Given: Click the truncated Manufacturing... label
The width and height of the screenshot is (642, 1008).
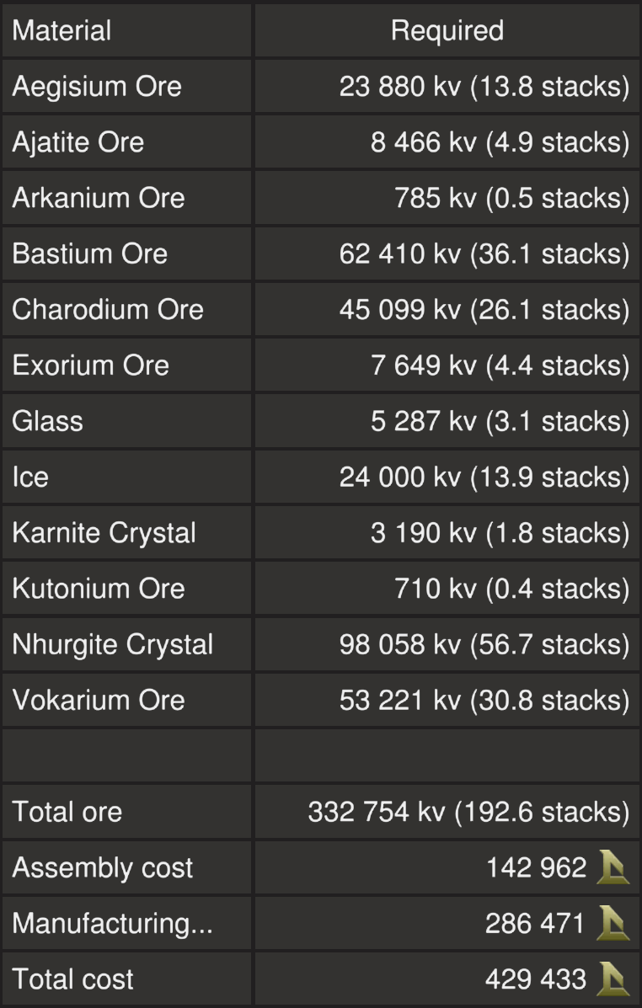Looking at the screenshot, I should pyautogui.click(x=112, y=924).
